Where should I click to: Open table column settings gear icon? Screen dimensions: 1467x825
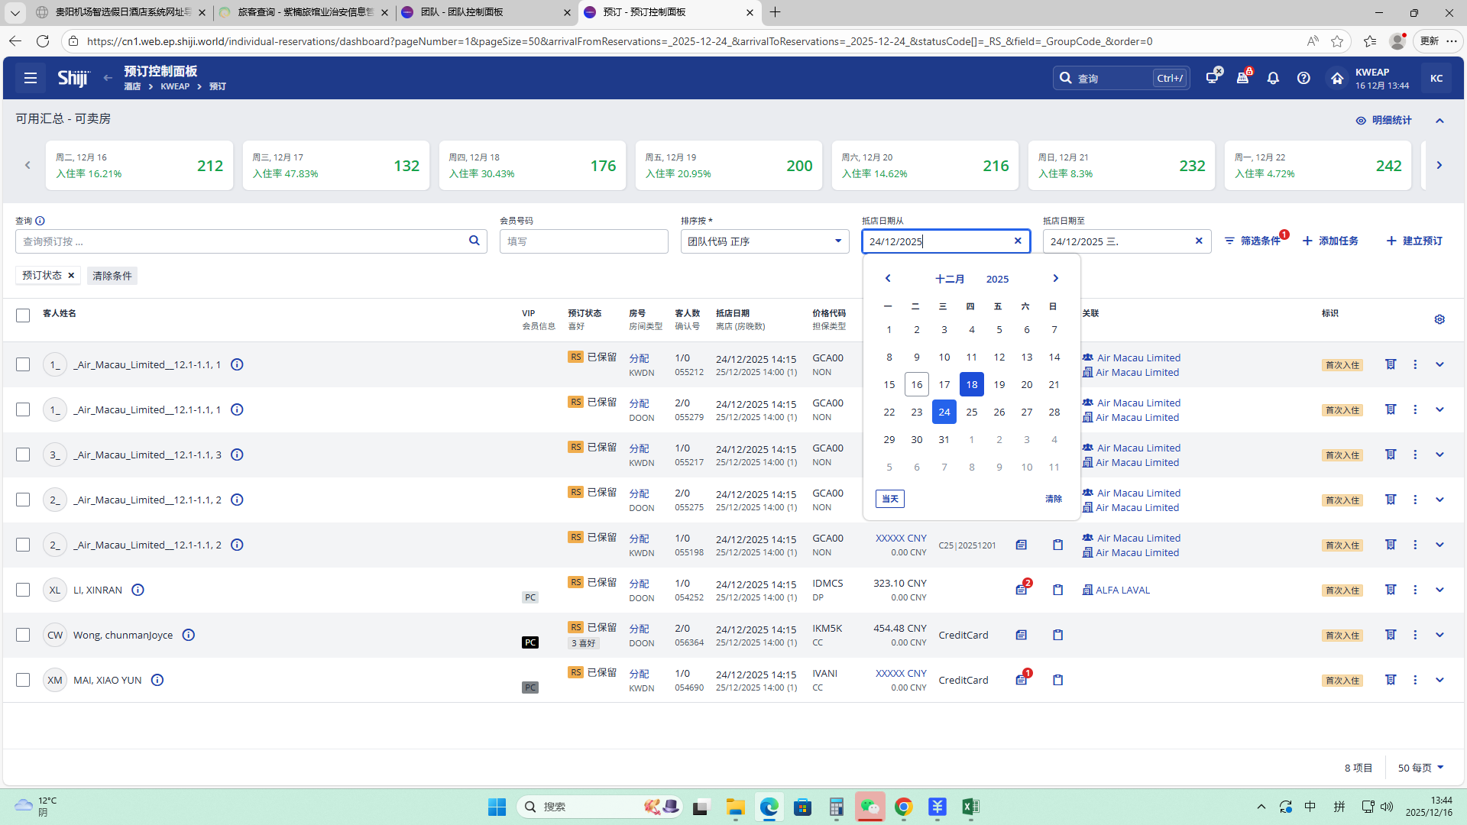pos(1439,319)
